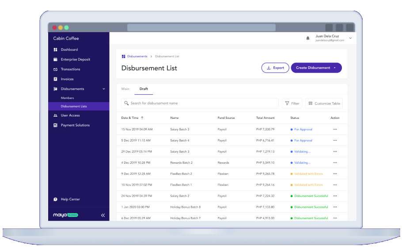Open action menu for Rewards Batch 2
Image resolution: width=402 pixels, height=250 pixels.
335,163
